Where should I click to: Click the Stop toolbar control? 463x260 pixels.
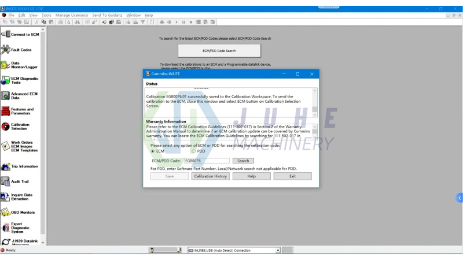coord(191,22)
